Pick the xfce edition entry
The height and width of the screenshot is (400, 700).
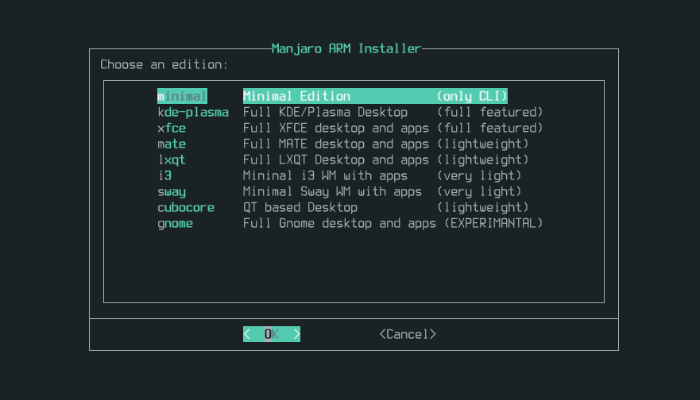(172, 129)
